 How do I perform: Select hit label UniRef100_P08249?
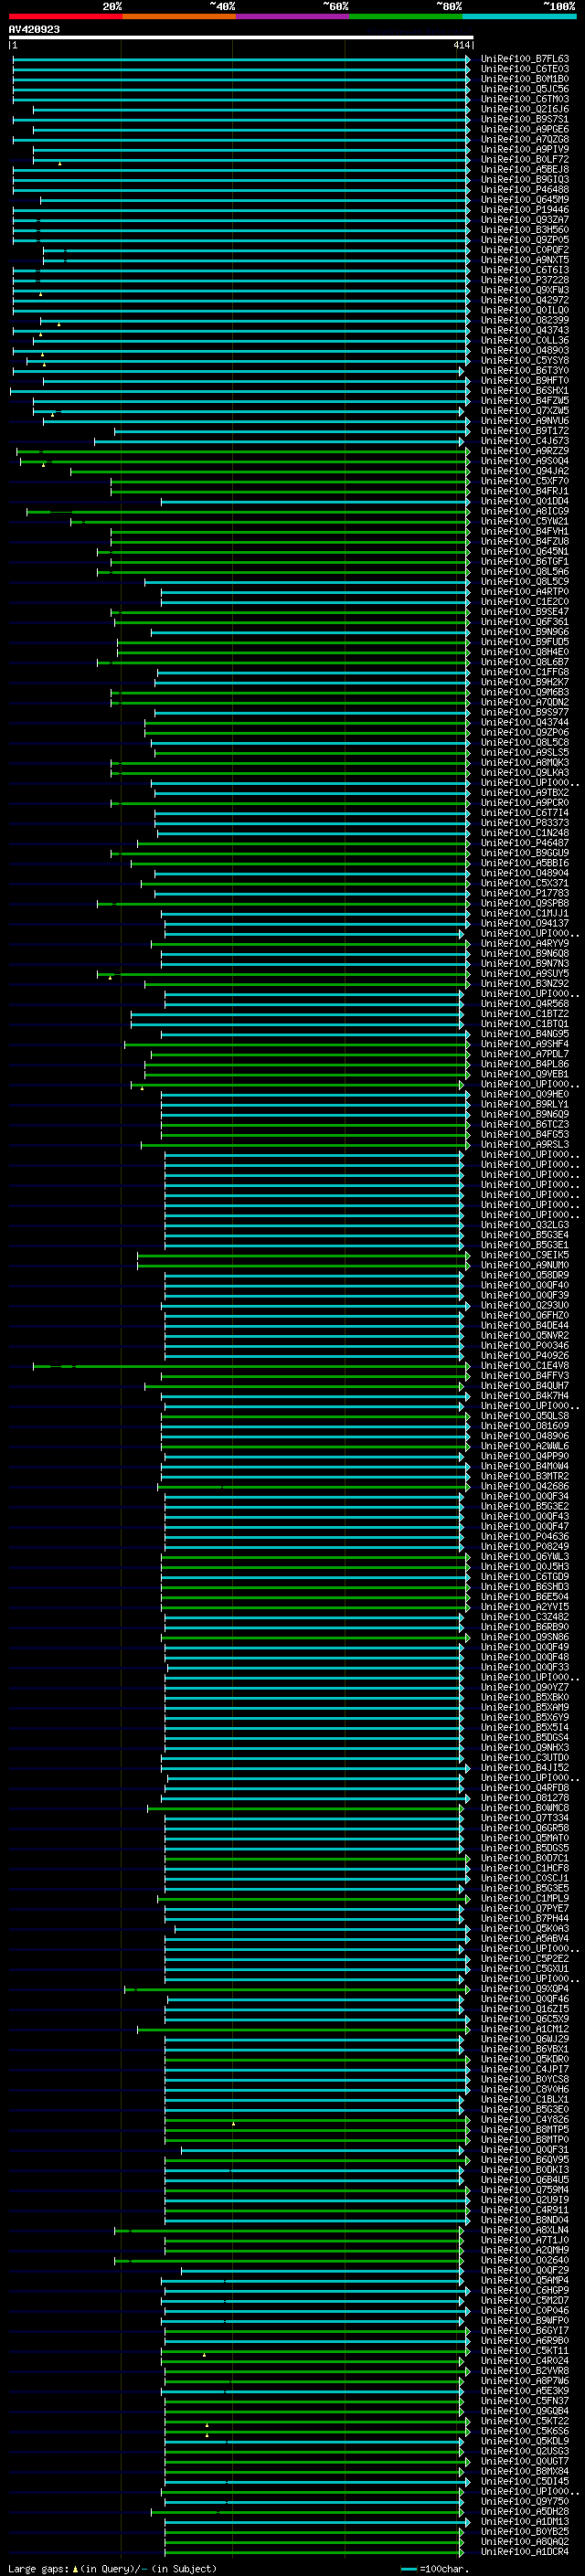tap(525, 1546)
